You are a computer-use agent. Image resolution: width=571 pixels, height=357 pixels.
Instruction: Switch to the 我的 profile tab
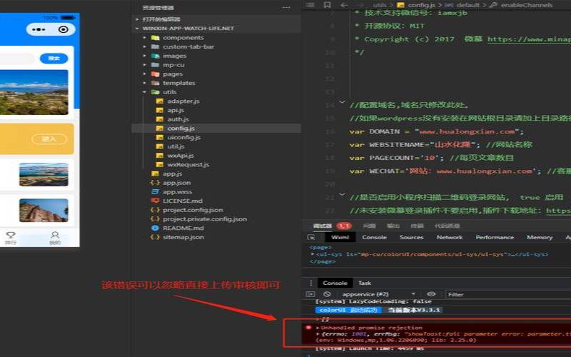click(55, 238)
